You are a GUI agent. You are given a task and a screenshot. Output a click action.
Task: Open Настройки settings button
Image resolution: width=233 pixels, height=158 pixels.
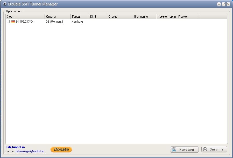[184, 149]
